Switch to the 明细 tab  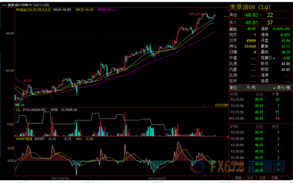[x=238, y=178]
